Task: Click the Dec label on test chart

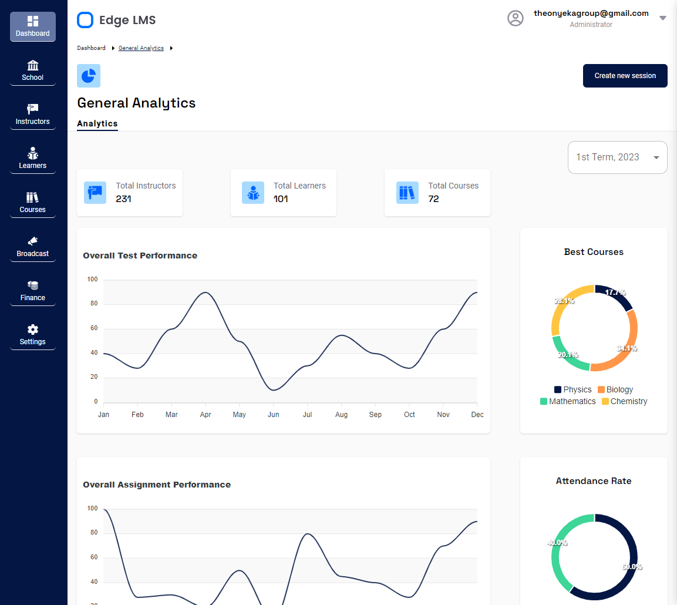Action: click(x=477, y=415)
